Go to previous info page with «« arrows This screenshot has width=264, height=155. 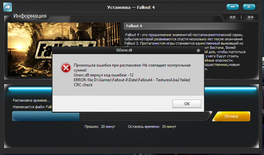point(233,17)
